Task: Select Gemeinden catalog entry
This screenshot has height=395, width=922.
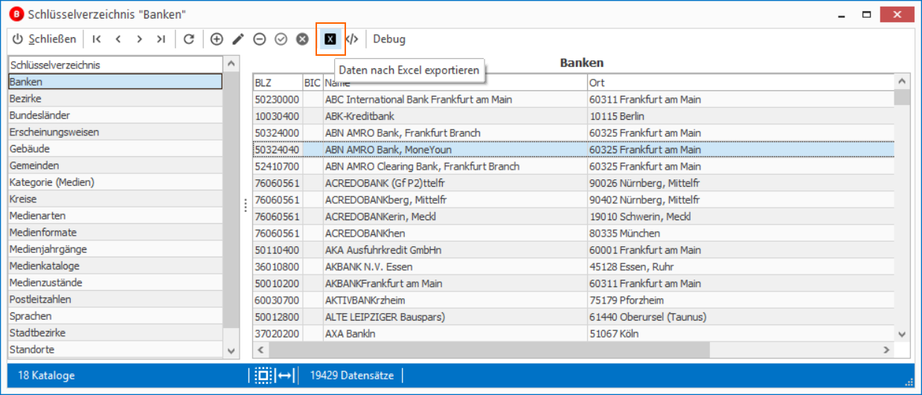Action: coord(115,165)
